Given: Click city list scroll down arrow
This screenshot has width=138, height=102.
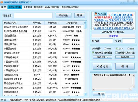Looking at the screenshot, I should click(85, 94).
